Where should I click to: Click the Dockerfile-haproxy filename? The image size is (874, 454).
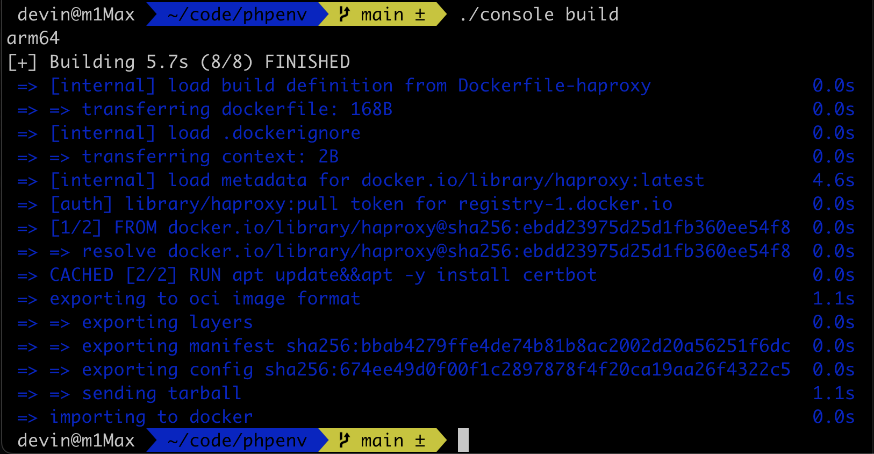[x=554, y=86]
